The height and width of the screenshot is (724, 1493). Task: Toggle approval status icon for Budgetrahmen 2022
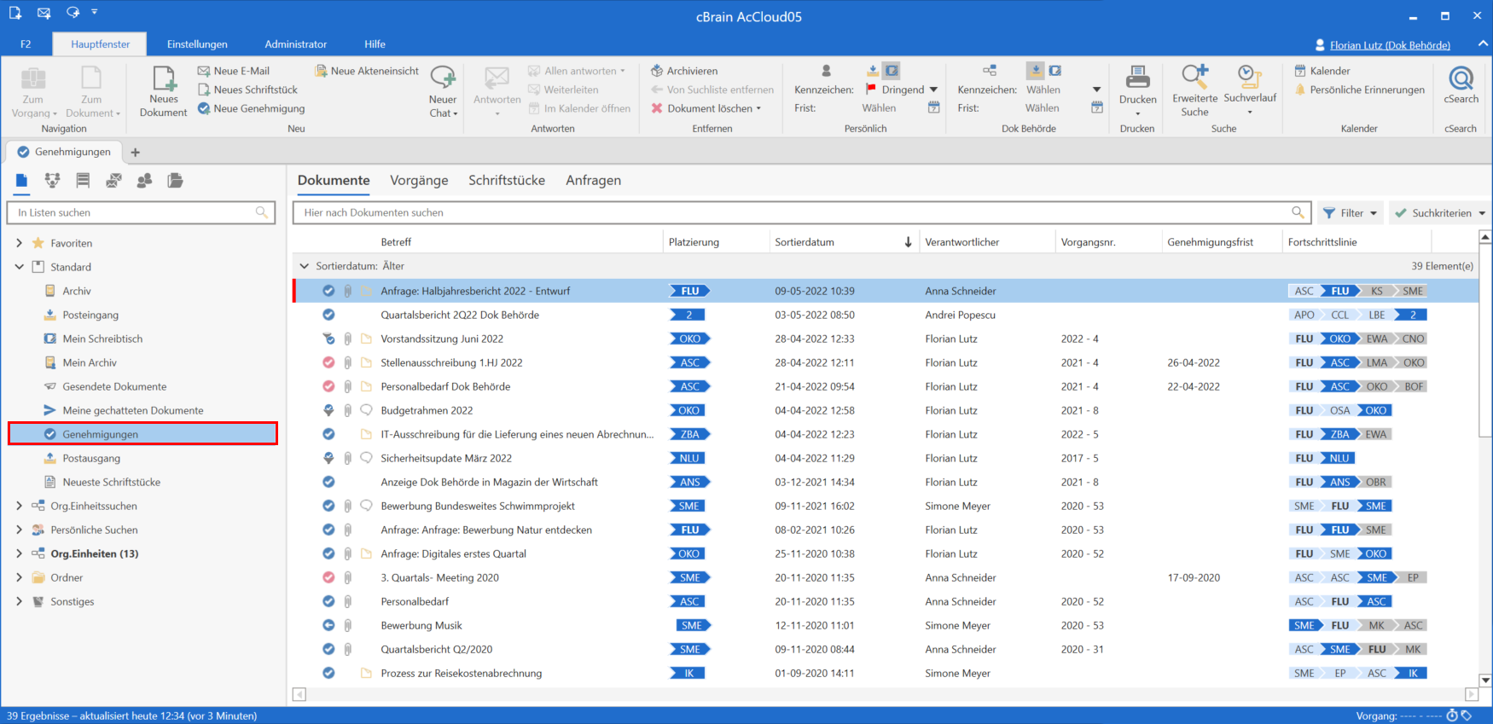click(x=328, y=410)
